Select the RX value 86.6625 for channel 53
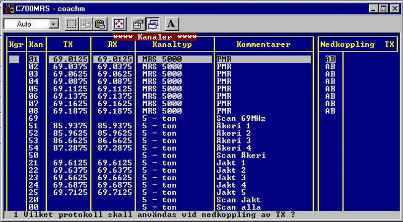The image size is (403, 222). point(114,140)
